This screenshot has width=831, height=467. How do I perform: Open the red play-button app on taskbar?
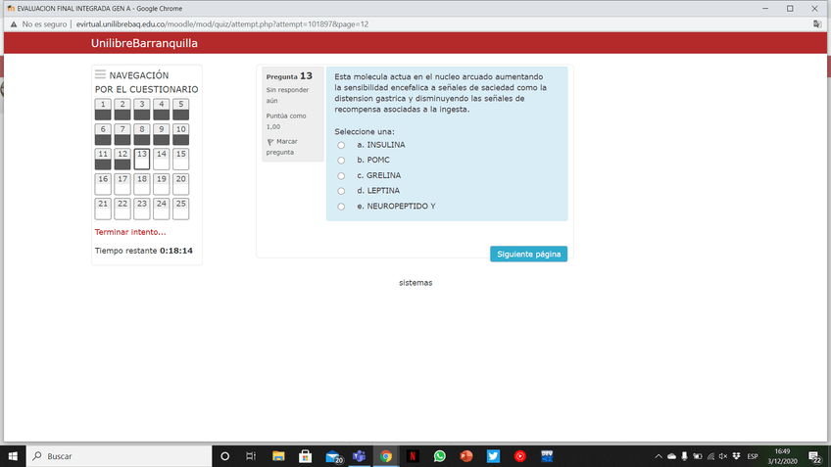(520, 456)
